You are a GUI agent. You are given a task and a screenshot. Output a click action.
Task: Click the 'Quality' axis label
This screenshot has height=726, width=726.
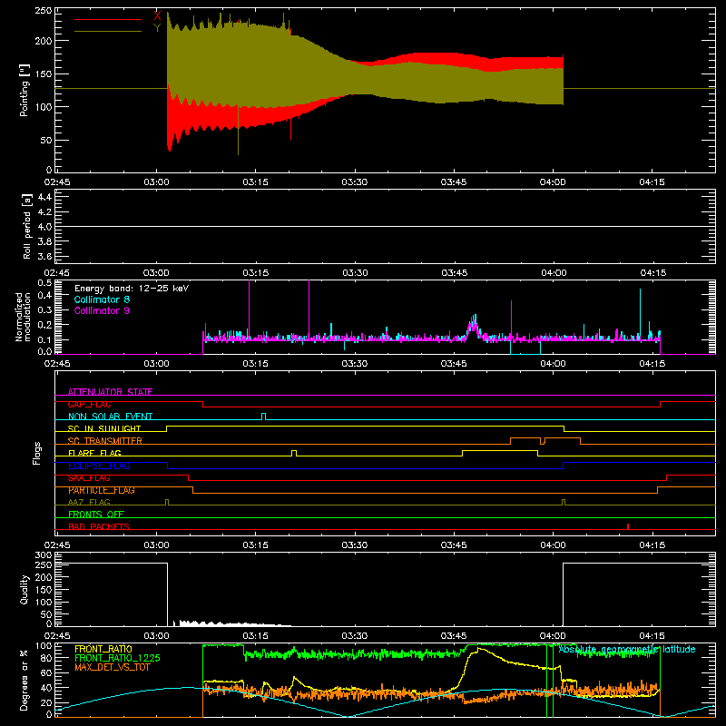tap(25, 589)
